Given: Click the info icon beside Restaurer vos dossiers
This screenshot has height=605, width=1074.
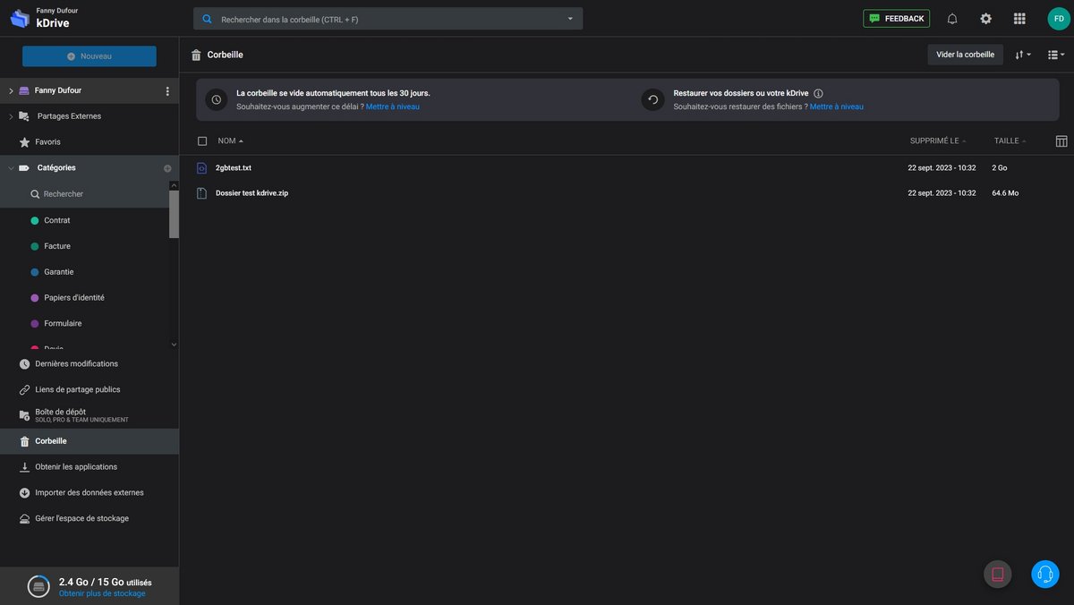Looking at the screenshot, I should [818, 93].
